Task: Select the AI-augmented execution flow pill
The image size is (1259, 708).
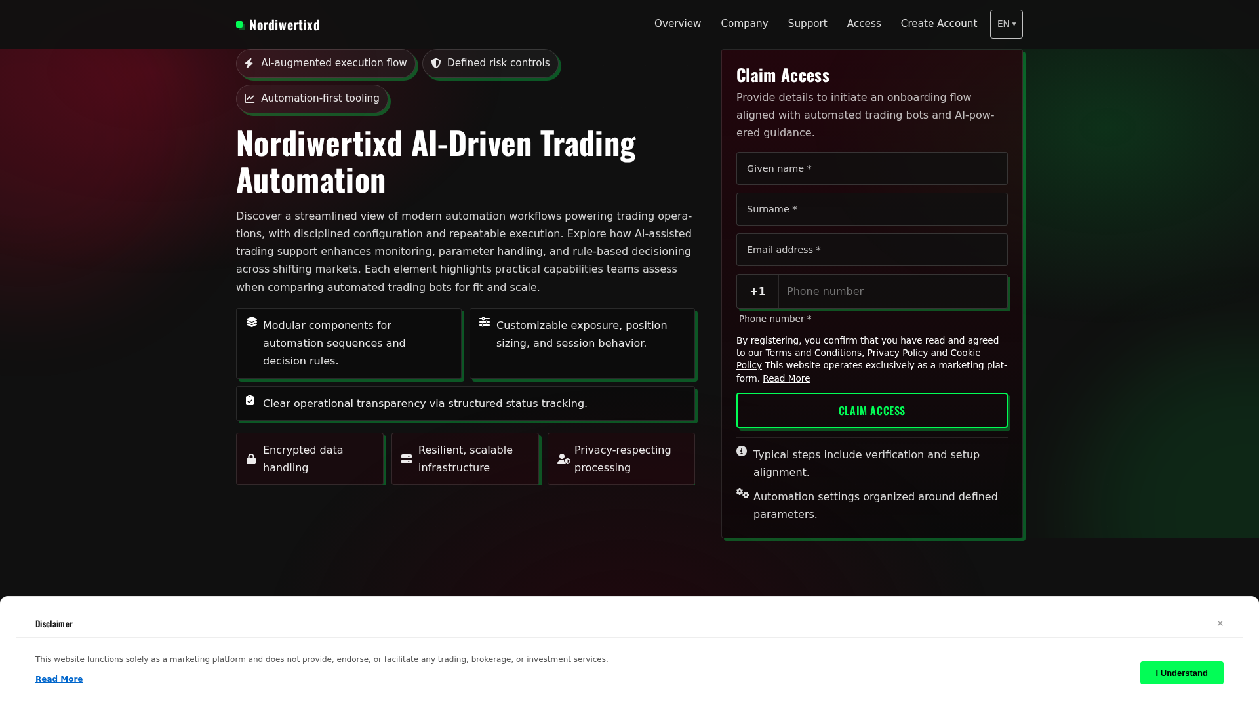Action: (x=325, y=64)
